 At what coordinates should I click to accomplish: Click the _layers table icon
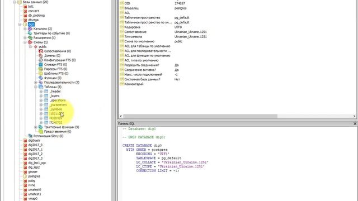pos(46,96)
